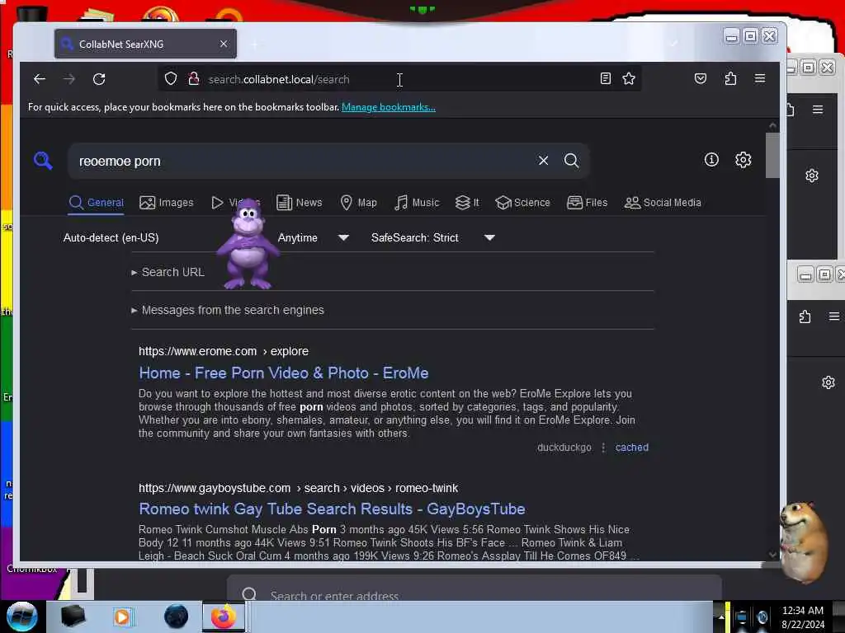Viewport: 845px width, 633px height.
Task: Focus the address bar URL text
Action: click(279, 79)
